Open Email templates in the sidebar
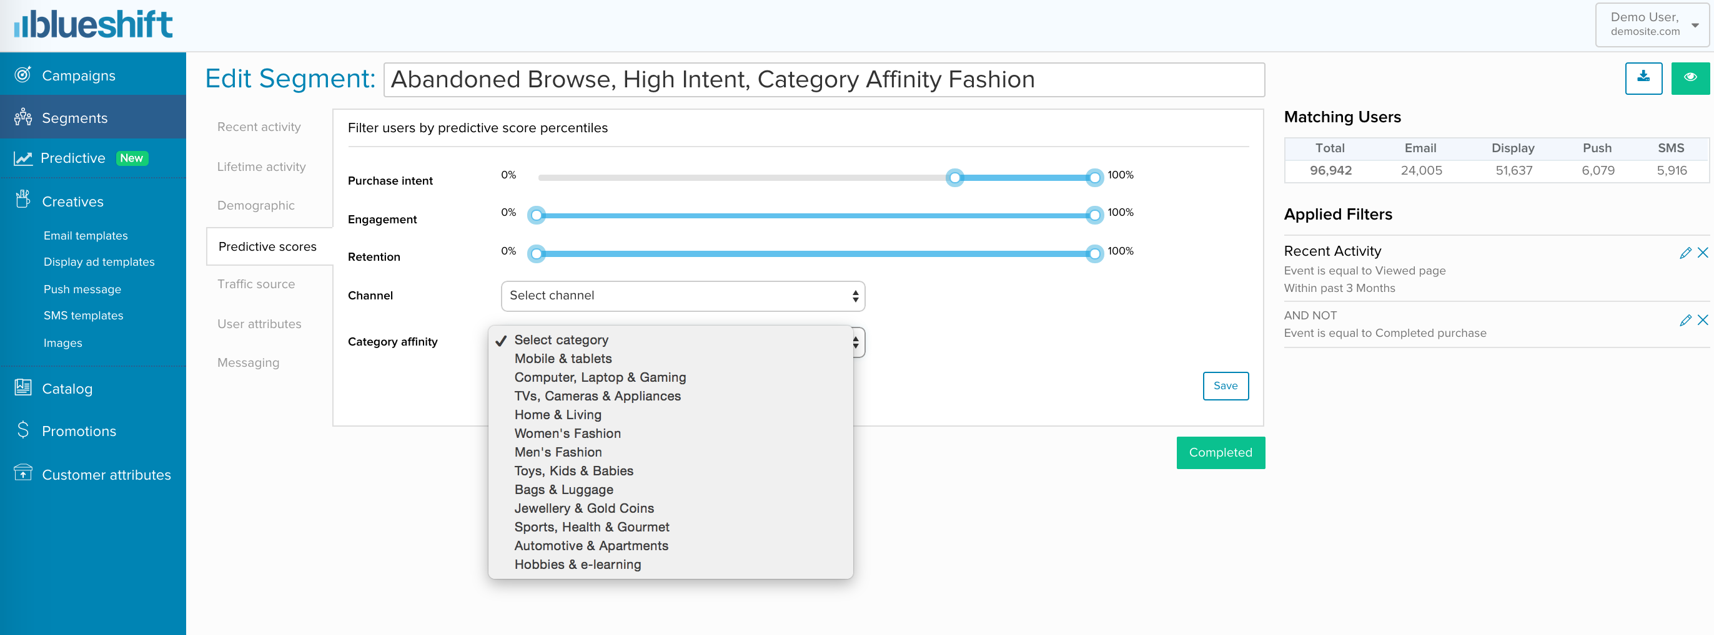 coord(85,236)
